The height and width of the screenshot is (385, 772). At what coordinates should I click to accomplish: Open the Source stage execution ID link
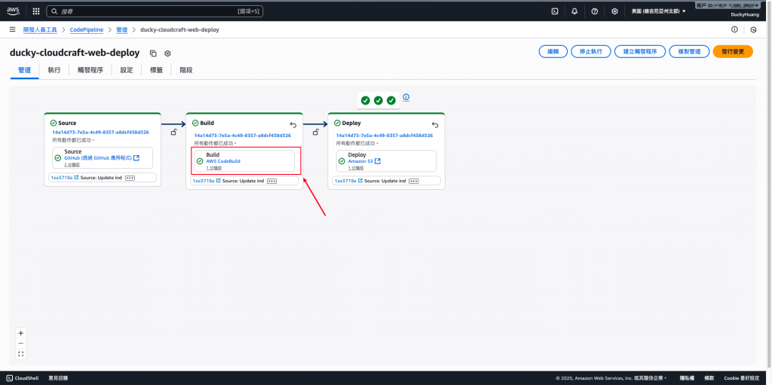pos(101,132)
